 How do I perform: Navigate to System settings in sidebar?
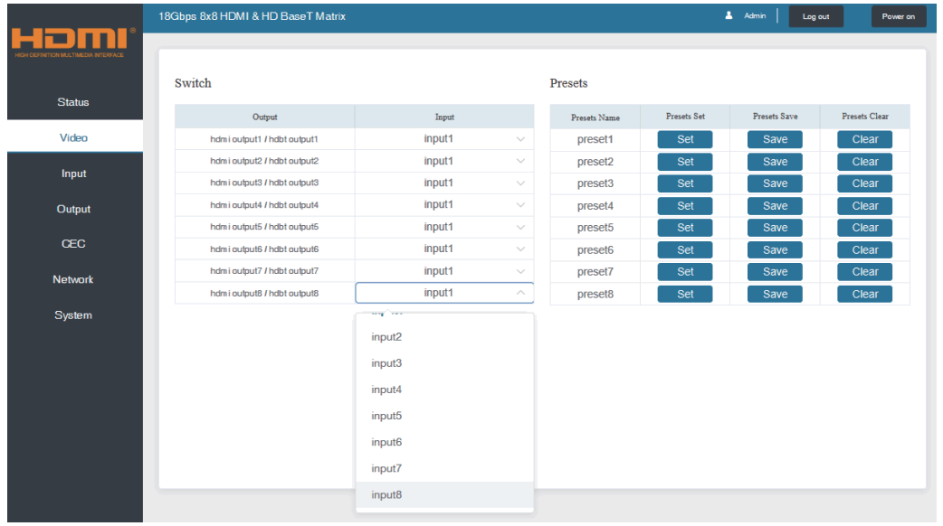(73, 315)
